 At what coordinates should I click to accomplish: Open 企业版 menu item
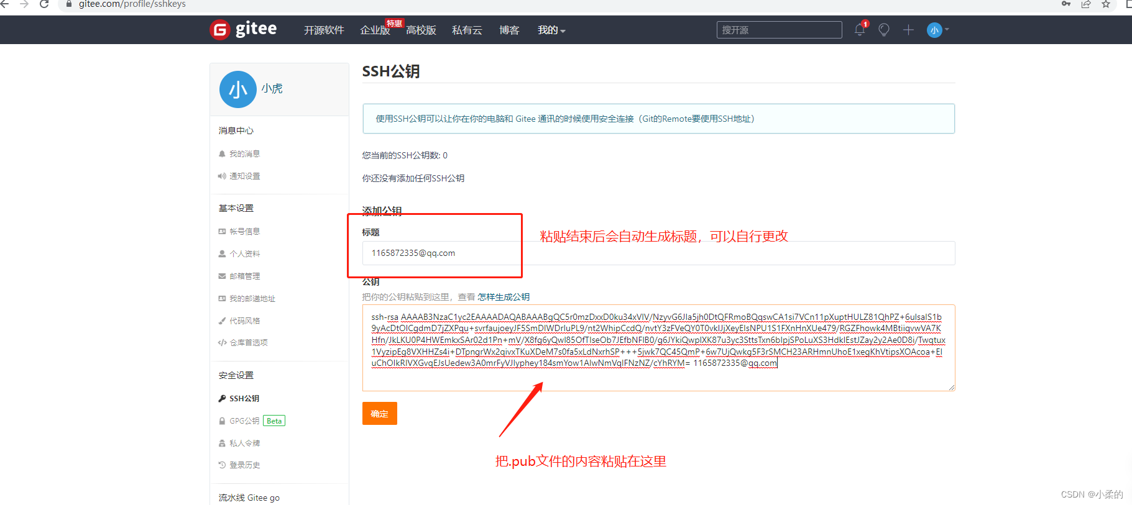point(375,30)
